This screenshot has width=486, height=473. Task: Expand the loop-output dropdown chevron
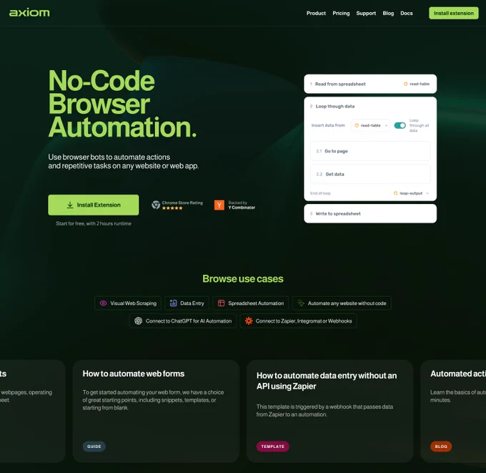click(427, 193)
